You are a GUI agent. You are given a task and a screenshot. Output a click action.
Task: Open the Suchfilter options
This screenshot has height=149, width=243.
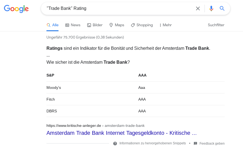216,25
